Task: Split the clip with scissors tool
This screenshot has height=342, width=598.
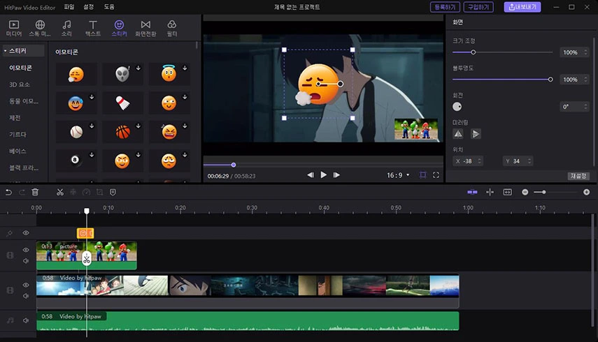Action: [60, 192]
